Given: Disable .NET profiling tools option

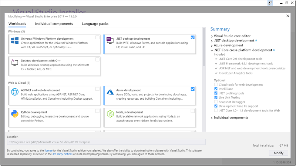Looking at the screenshot, I should (x=216, y=93).
